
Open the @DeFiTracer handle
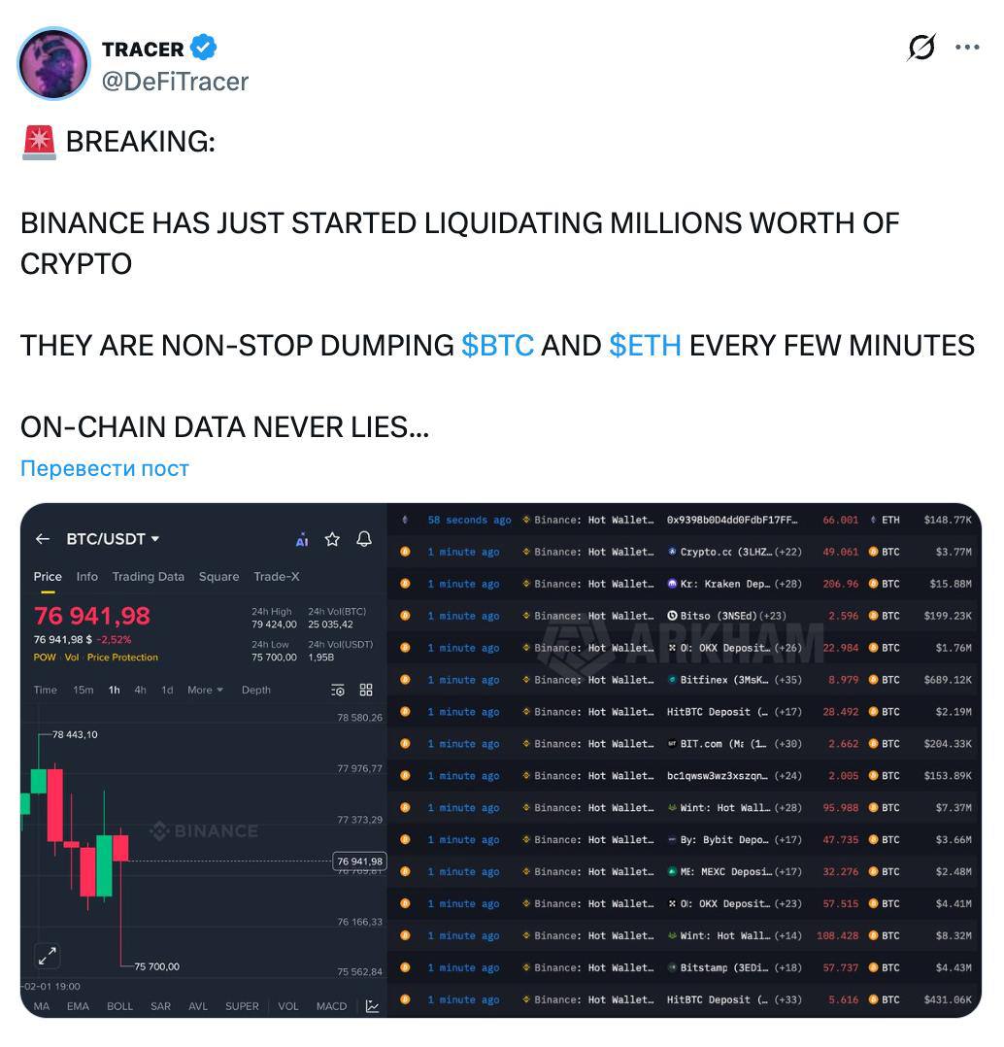pos(175,82)
